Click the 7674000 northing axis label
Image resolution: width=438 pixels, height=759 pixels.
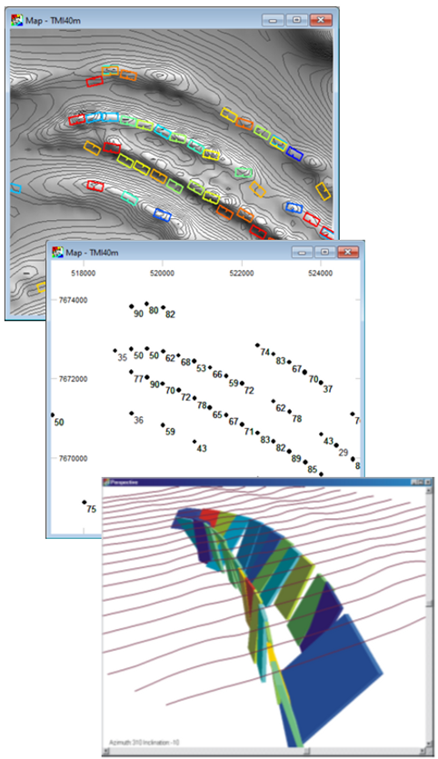[73, 300]
